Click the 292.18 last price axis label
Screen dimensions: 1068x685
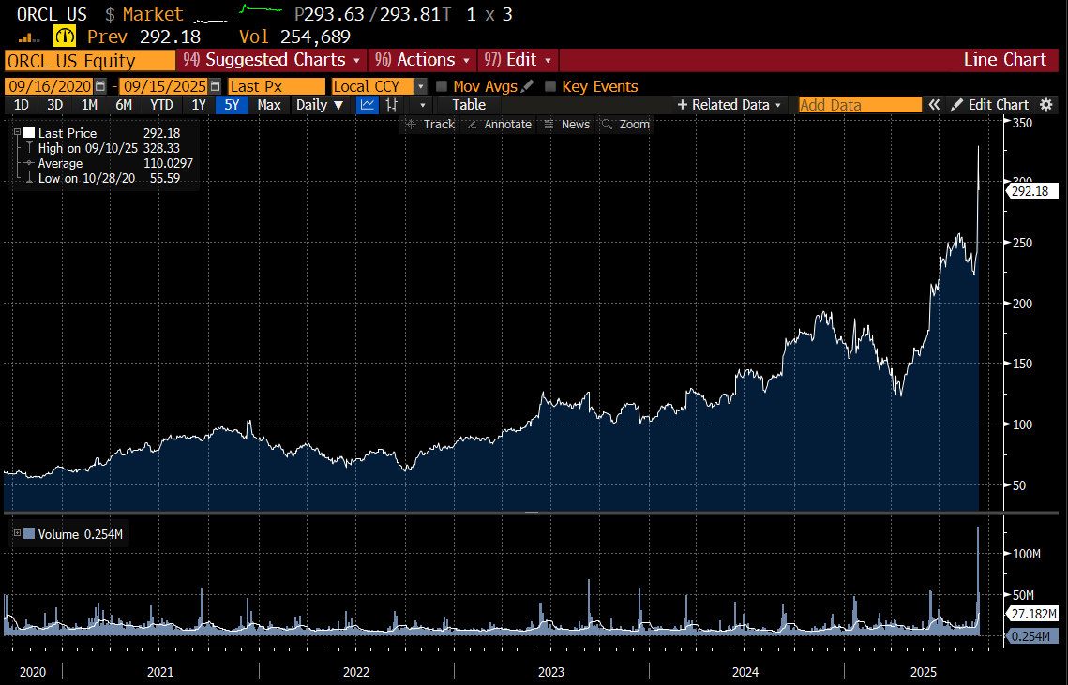(x=1031, y=191)
